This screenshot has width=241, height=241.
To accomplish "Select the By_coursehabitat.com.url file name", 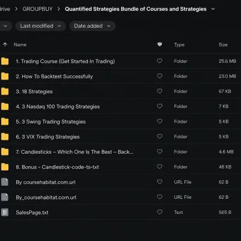I will 46,198.
